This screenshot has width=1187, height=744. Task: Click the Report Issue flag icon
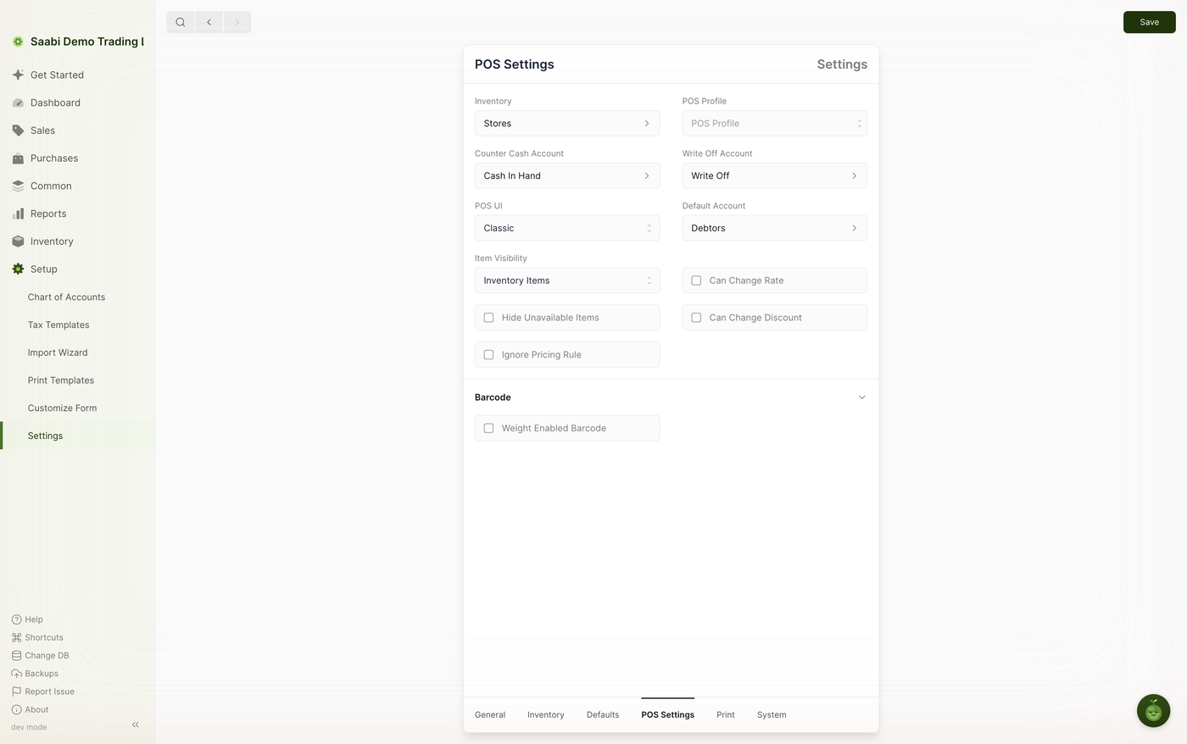(16, 691)
